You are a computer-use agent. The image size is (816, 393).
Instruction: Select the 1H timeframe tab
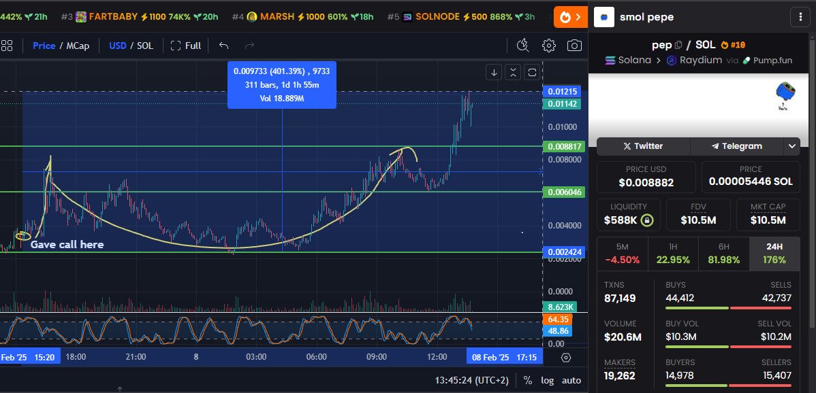pyautogui.click(x=673, y=254)
